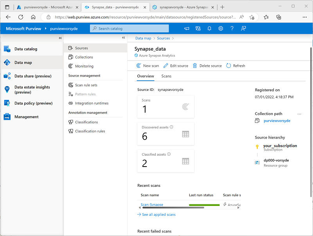Show info for Discovered assets
The width and height of the screenshot is (313, 236).
171,127
